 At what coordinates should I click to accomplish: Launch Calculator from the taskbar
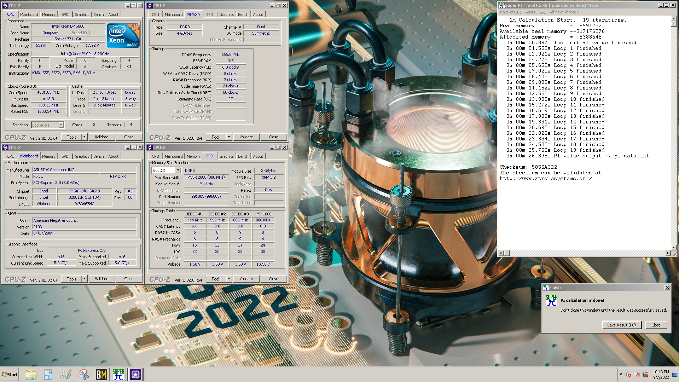48,375
